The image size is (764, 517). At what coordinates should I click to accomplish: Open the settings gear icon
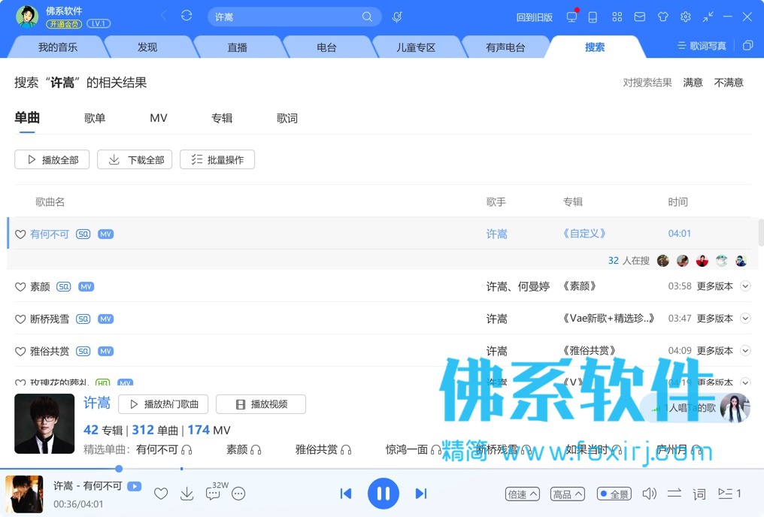pos(686,17)
